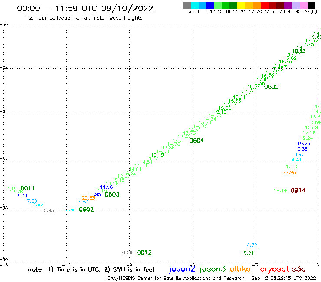Select the 14.14 value beside 0914
The height and width of the screenshot is (282, 321).
(x=280, y=190)
